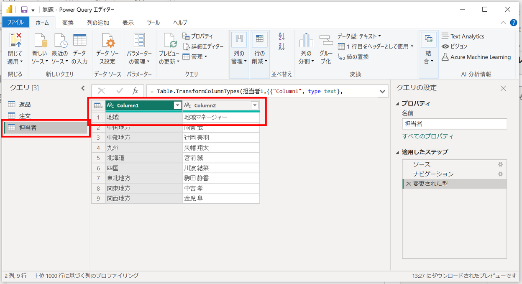Confirm the formula with the checkmark
Viewport: 522px width, 284px height.
coord(119,91)
